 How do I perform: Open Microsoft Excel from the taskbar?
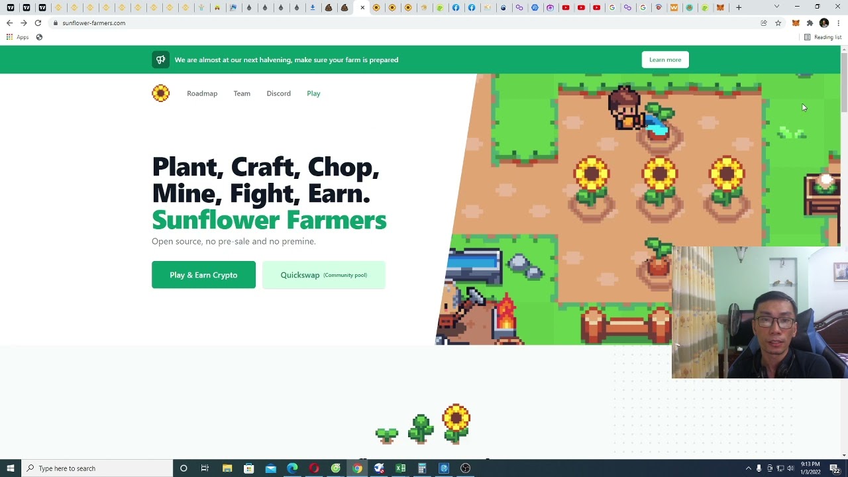pyautogui.click(x=400, y=468)
